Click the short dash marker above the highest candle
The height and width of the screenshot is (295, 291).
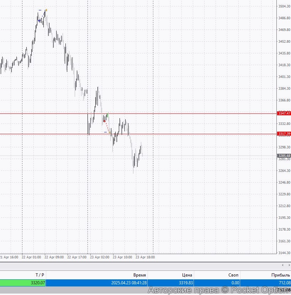(x=40, y=10)
